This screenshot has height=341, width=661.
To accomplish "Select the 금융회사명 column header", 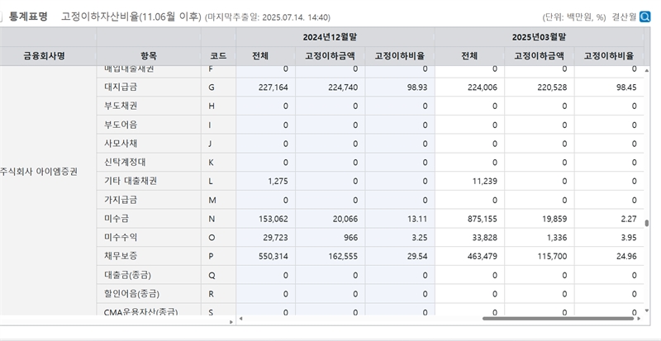I will coord(45,56).
